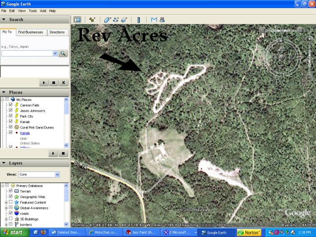The height and width of the screenshot is (237, 316).
Task: Click the Global Awareness globe icon
Action: [x=16, y=207]
